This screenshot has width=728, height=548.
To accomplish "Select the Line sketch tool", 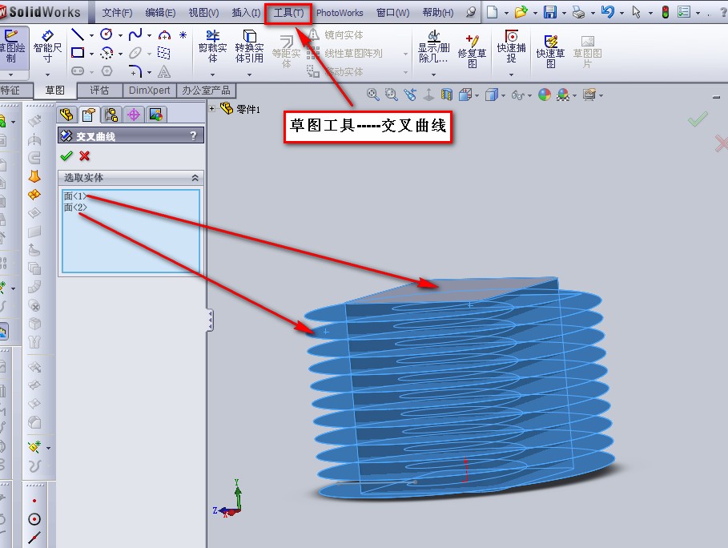I will pos(77,35).
